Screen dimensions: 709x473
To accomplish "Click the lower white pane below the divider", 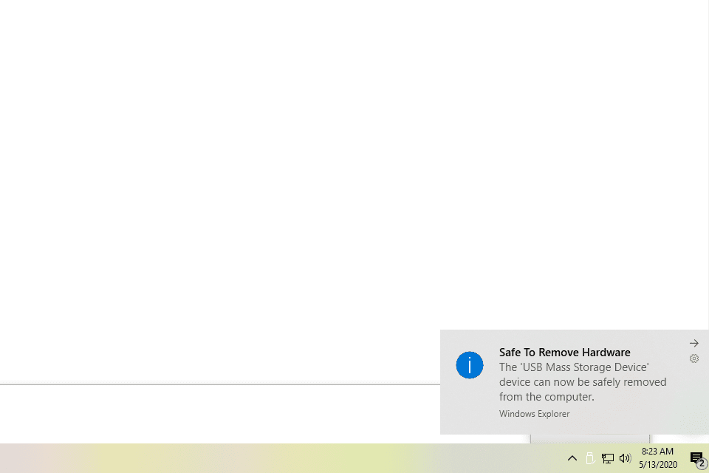I will [222, 414].
